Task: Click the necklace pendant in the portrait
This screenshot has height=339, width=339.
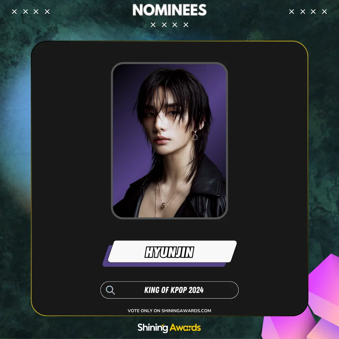Action: [x=164, y=205]
